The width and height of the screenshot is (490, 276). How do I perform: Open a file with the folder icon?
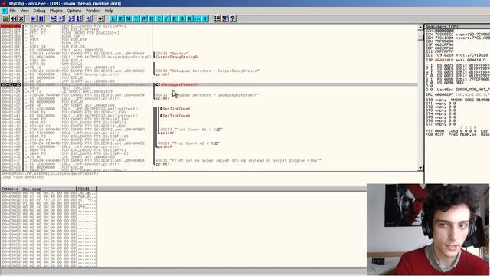5,18
